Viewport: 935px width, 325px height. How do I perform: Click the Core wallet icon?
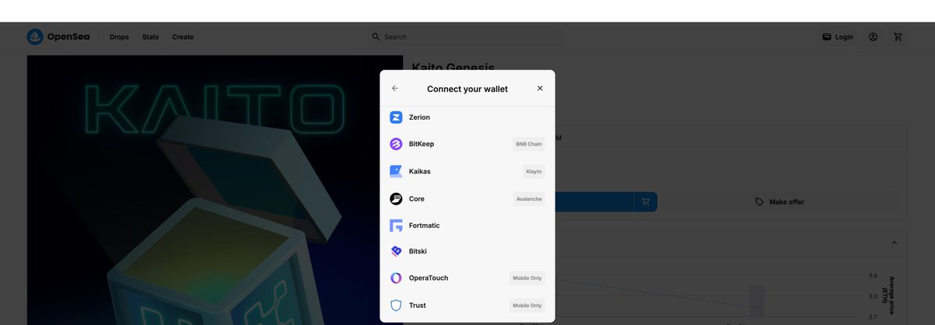click(396, 199)
